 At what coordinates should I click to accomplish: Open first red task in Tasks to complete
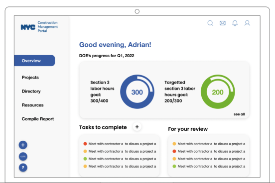click(120, 144)
